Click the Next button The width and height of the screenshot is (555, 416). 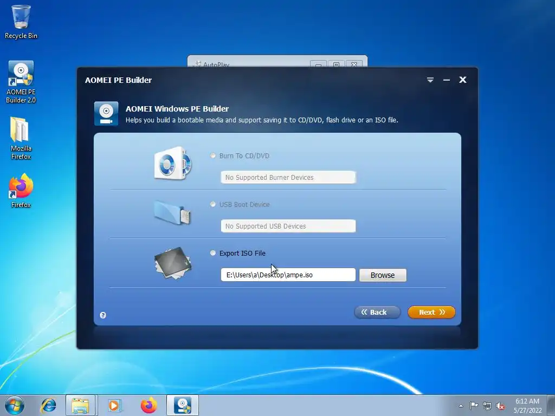(431, 312)
